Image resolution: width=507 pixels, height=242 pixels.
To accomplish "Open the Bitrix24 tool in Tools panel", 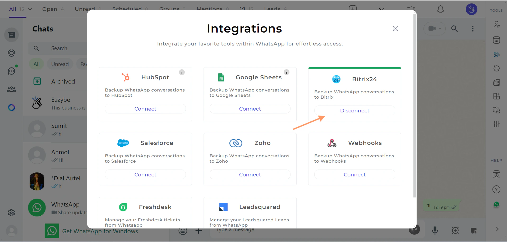I will click(x=497, y=55).
